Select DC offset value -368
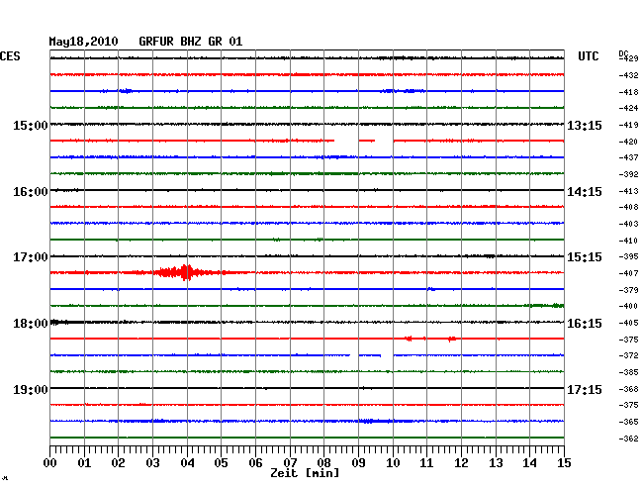 (x=628, y=389)
